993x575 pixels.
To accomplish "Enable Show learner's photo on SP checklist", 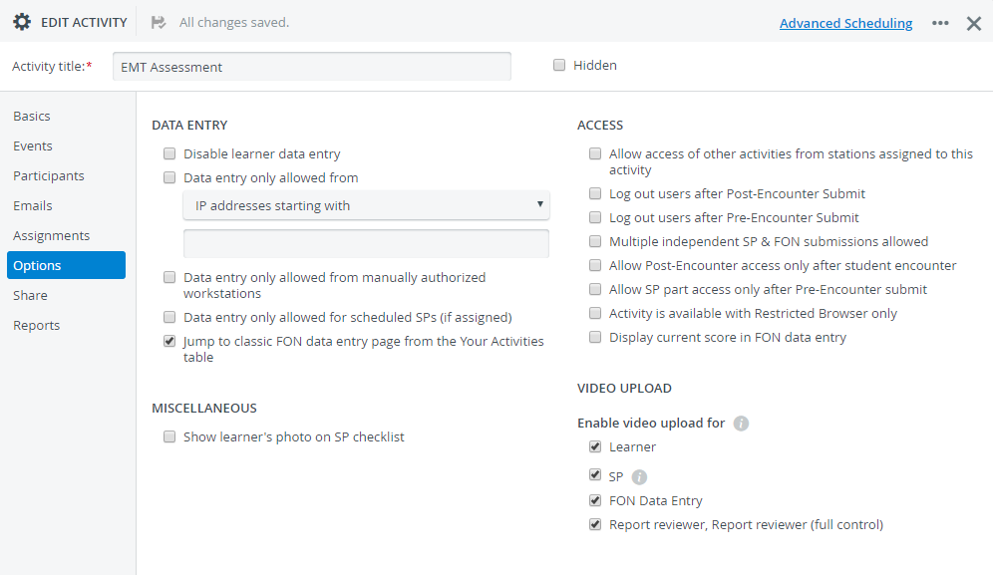I will [169, 436].
